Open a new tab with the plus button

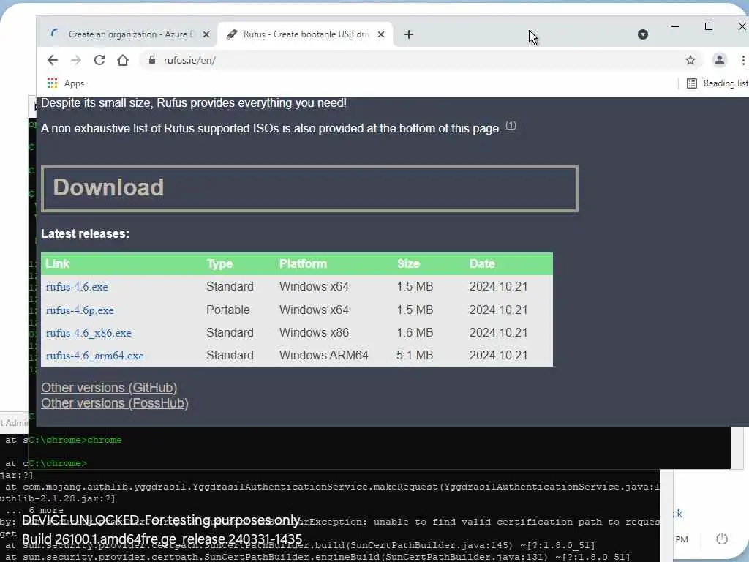(x=408, y=34)
